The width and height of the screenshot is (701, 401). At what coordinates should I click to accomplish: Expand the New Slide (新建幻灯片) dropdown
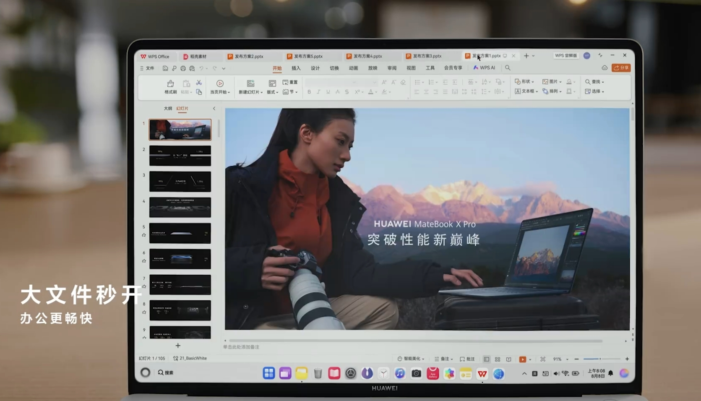[250, 92]
